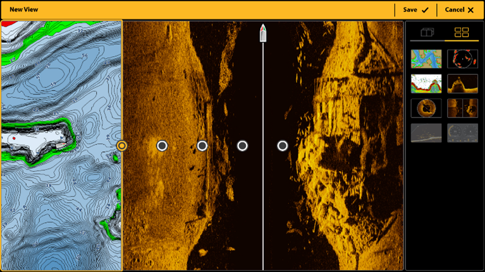Click the Save checkmark button
The image size is (485, 272).
pos(415,10)
